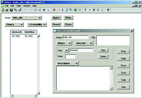Click the stomach column header
Image resolution: width=142 pixels, height=98 pixels.
(x=17, y=32)
